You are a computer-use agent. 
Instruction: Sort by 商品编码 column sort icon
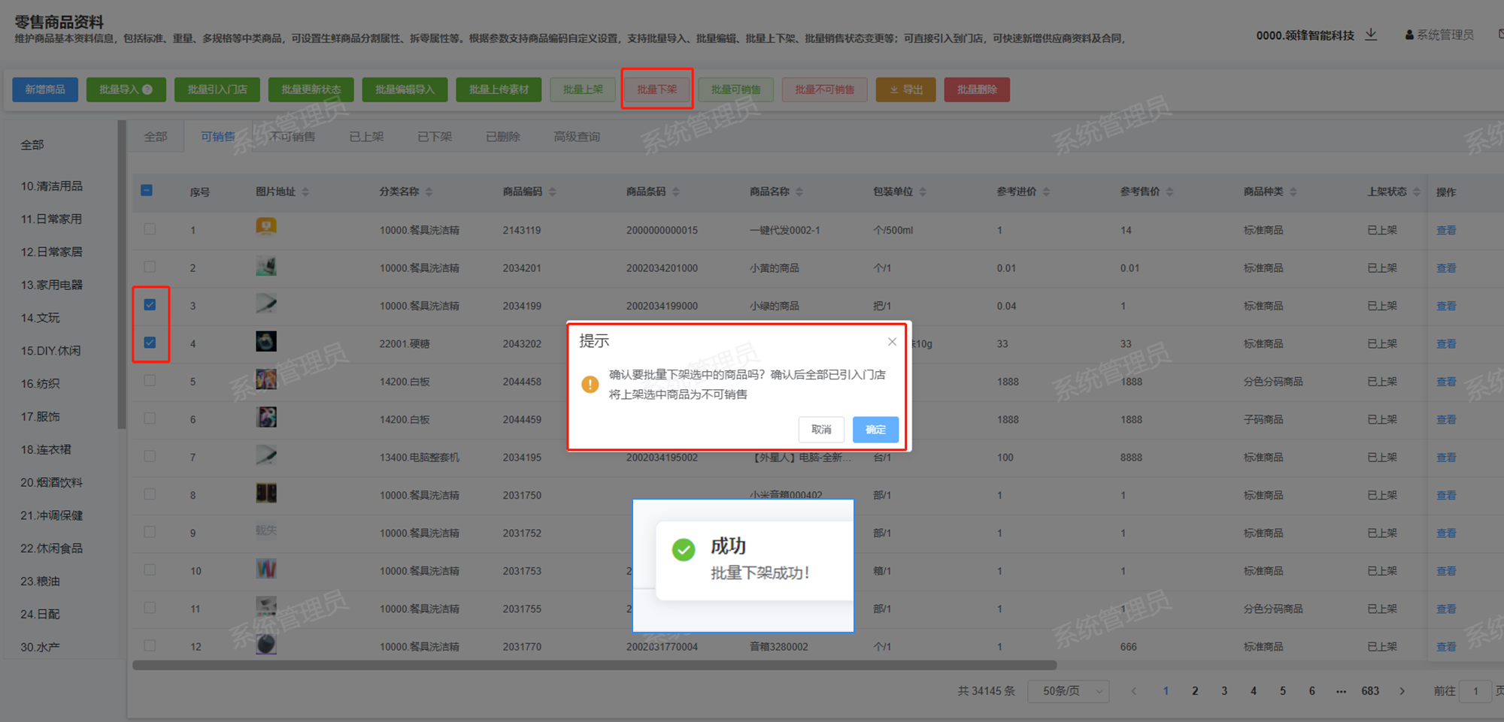pyautogui.click(x=553, y=192)
